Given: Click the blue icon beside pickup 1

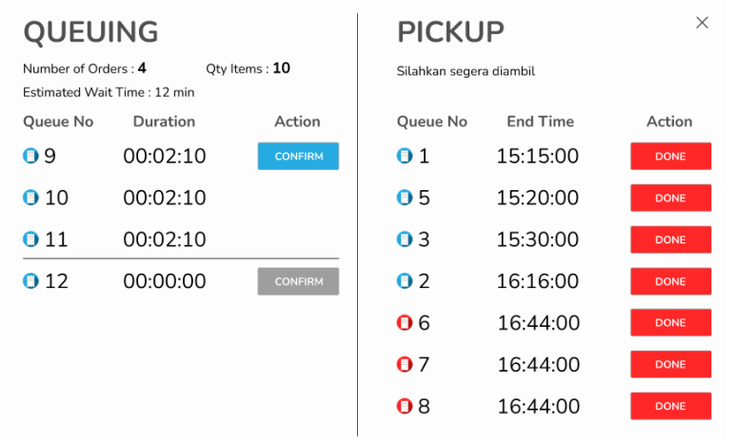Looking at the screenshot, I should click(405, 156).
